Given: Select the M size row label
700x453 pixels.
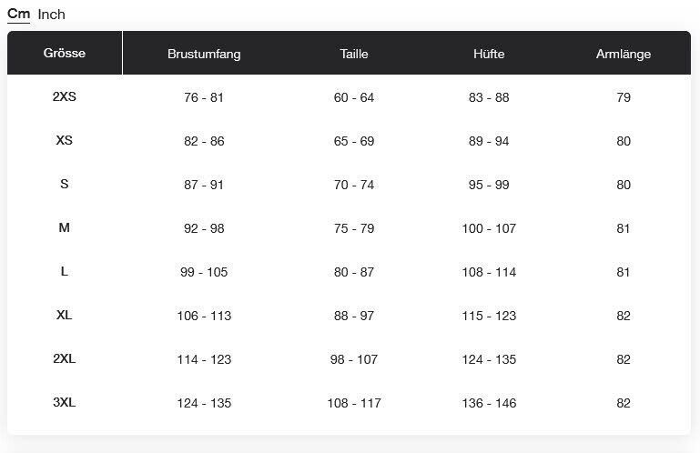Looking at the screenshot, I should pos(65,227).
